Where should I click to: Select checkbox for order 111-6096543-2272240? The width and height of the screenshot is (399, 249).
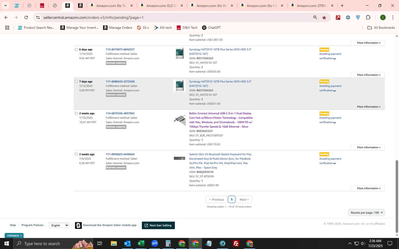pos(76,82)
